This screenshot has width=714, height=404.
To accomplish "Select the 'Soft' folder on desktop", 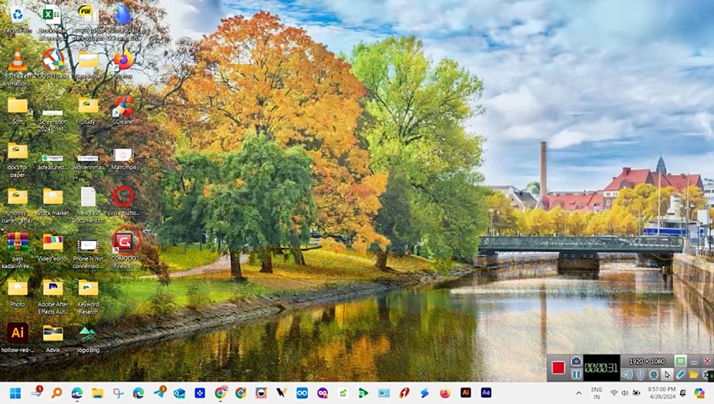I will [17, 110].
